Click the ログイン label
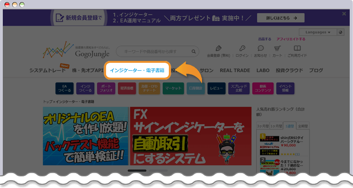This screenshot has width=353, height=188. click(x=242, y=55)
